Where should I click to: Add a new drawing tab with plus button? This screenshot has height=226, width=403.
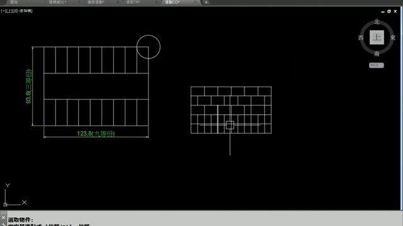(206, 3)
